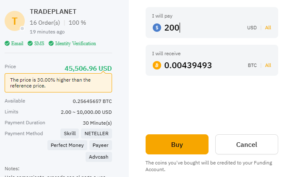
Task: Click the blue dollar currency icon
Action: click(x=157, y=28)
